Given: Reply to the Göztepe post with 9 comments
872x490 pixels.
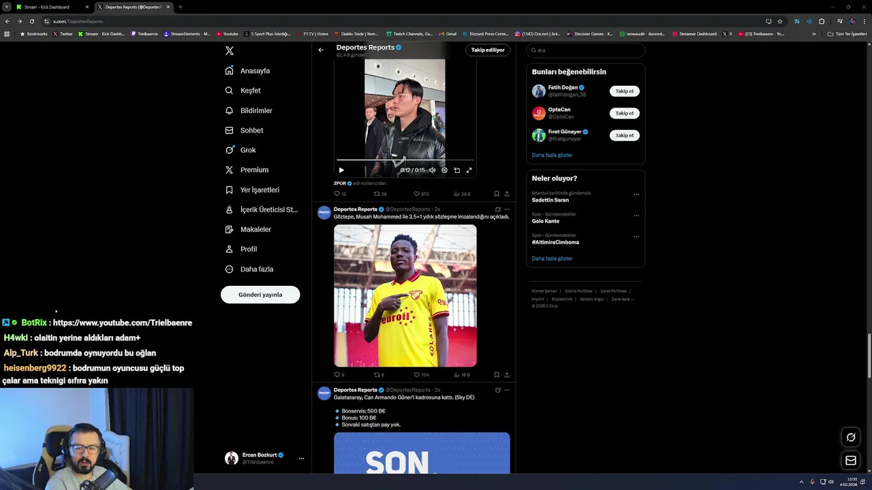Looking at the screenshot, I should [339, 375].
